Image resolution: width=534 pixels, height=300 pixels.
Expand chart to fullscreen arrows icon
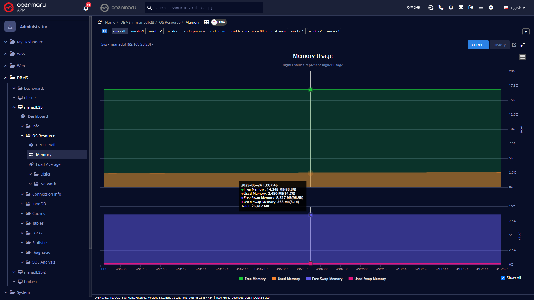click(523, 45)
